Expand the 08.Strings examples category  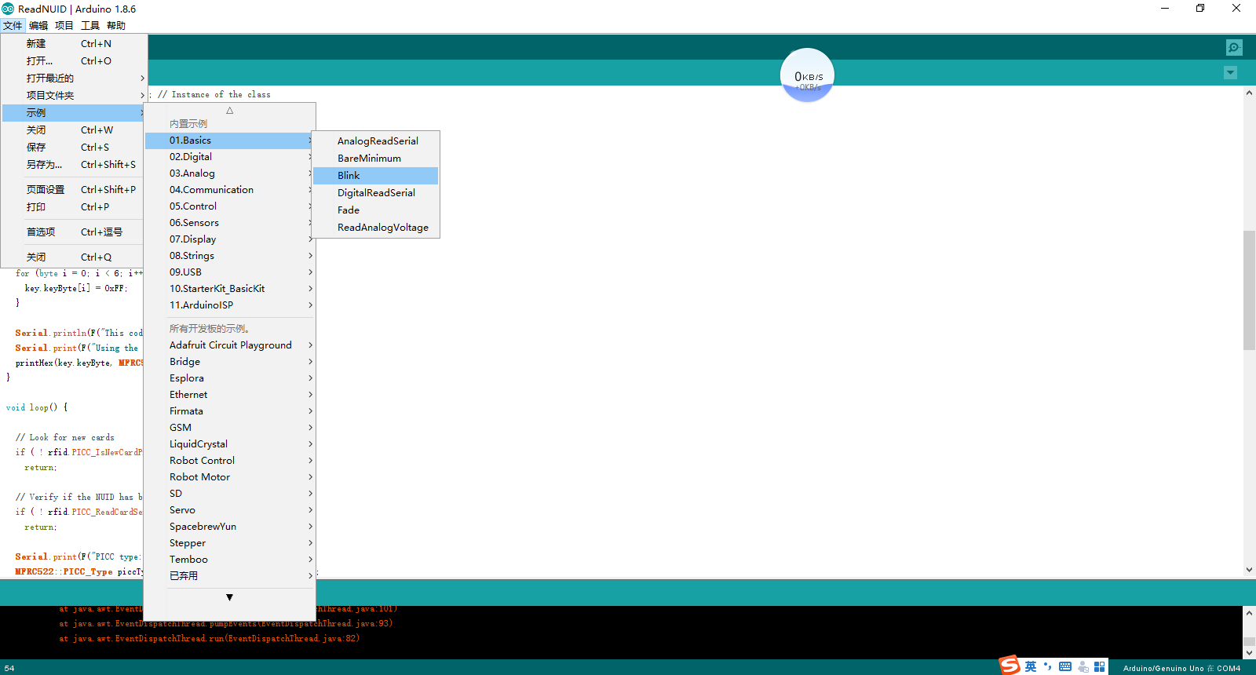coord(230,256)
